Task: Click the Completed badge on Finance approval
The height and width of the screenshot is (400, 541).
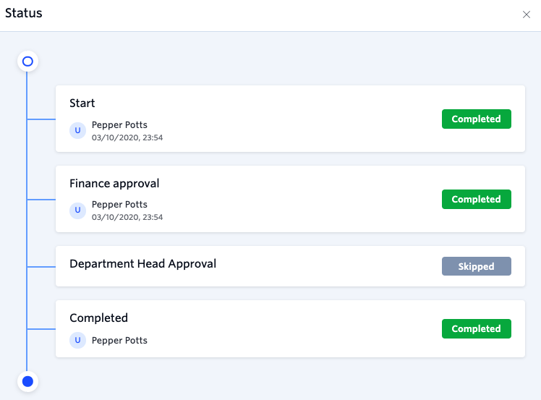Action: point(476,199)
